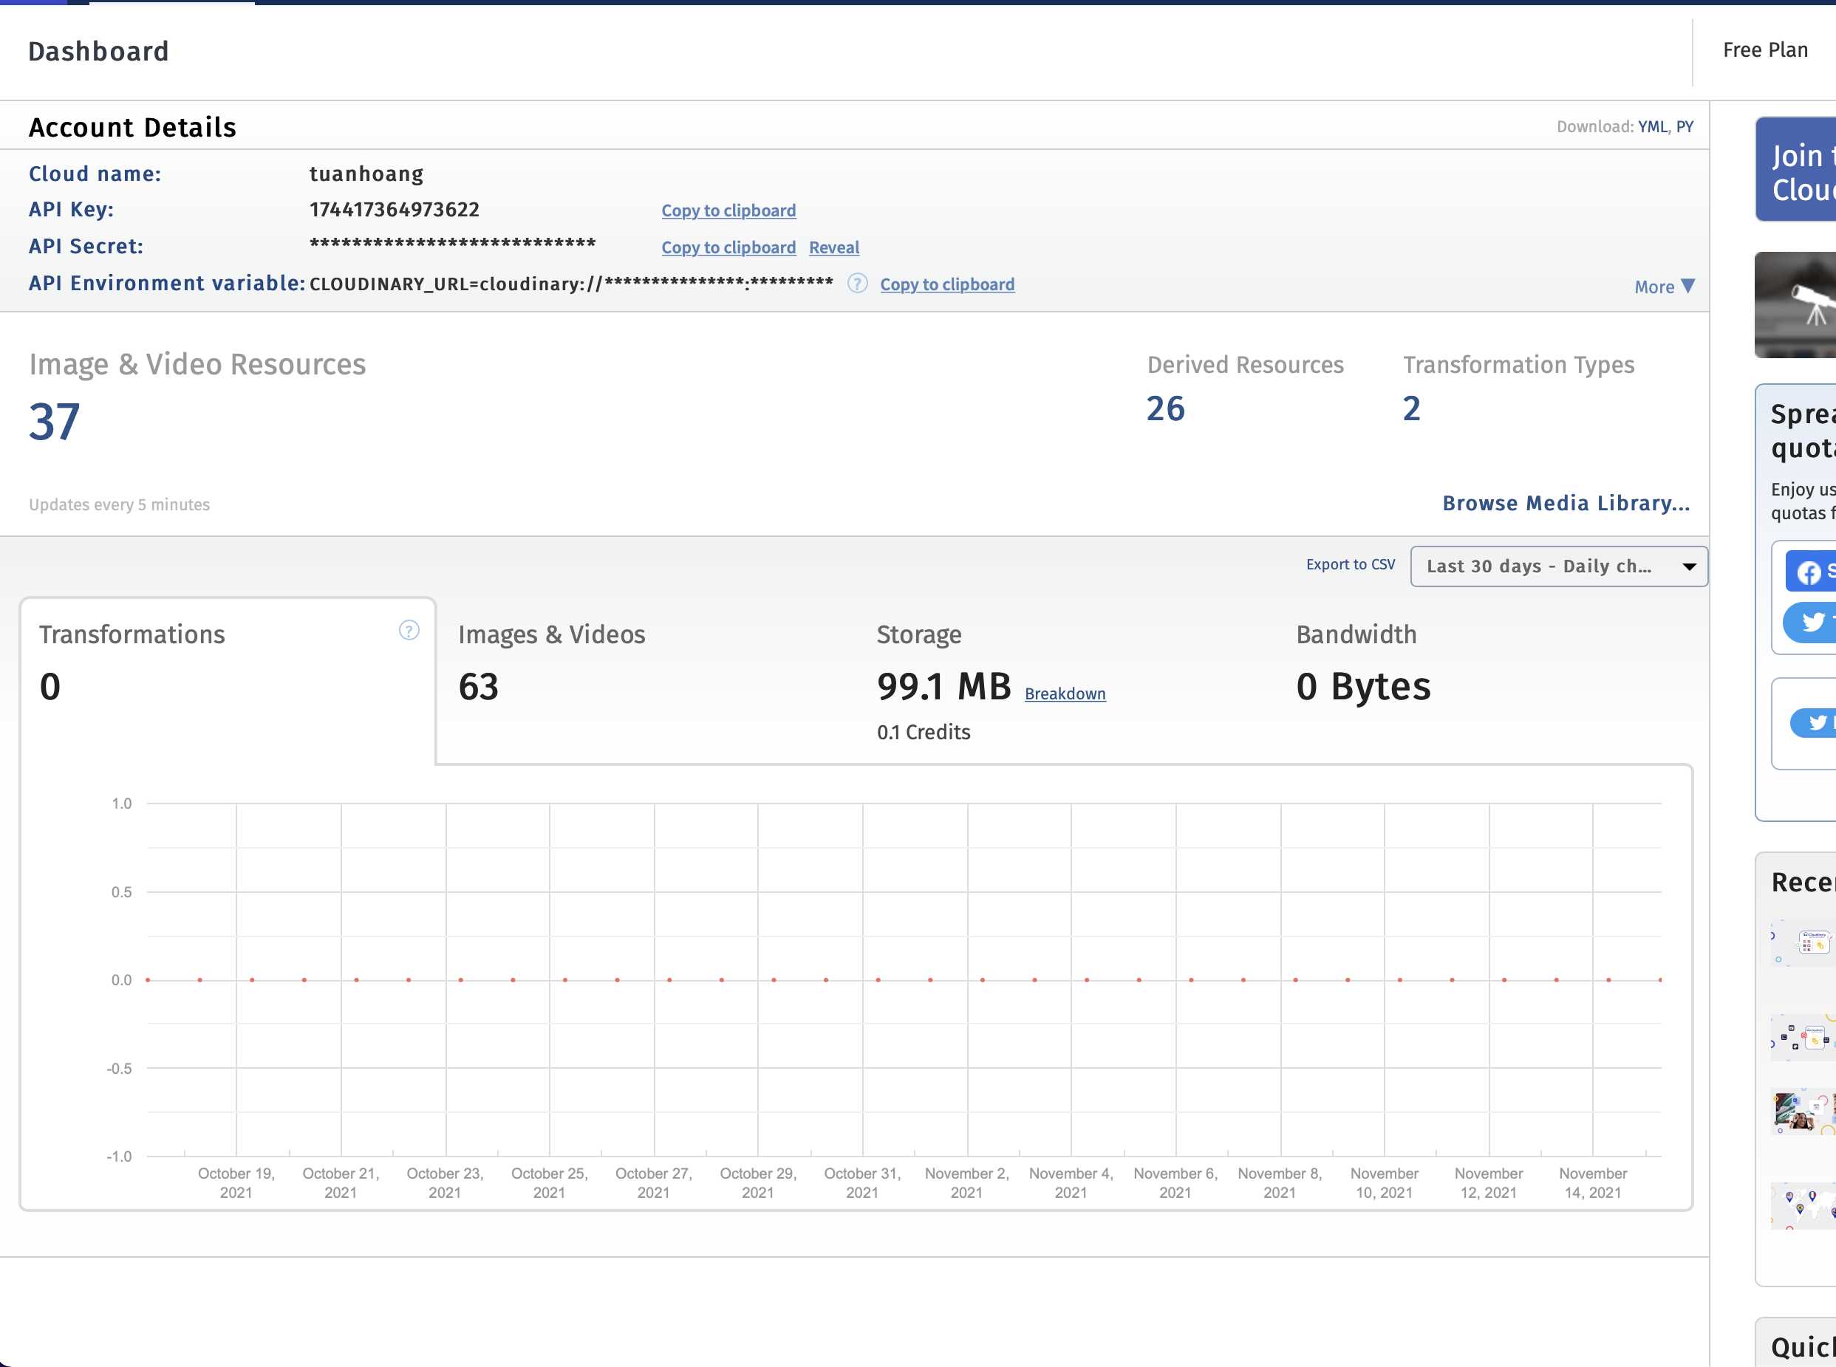Click the Transformations help question-mark icon
The height and width of the screenshot is (1367, 1836).
[409, 631]
